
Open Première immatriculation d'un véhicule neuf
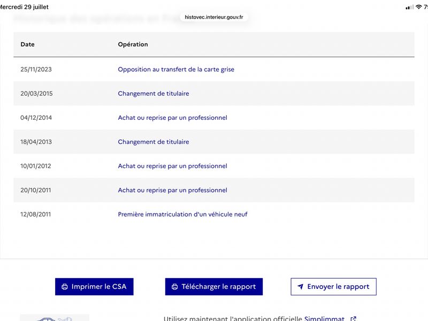tap(182, 215)
